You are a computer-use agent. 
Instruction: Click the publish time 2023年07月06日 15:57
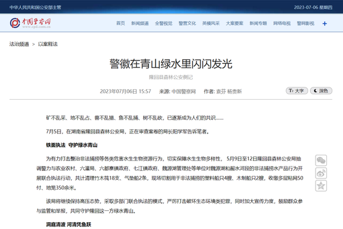[125, 92]
